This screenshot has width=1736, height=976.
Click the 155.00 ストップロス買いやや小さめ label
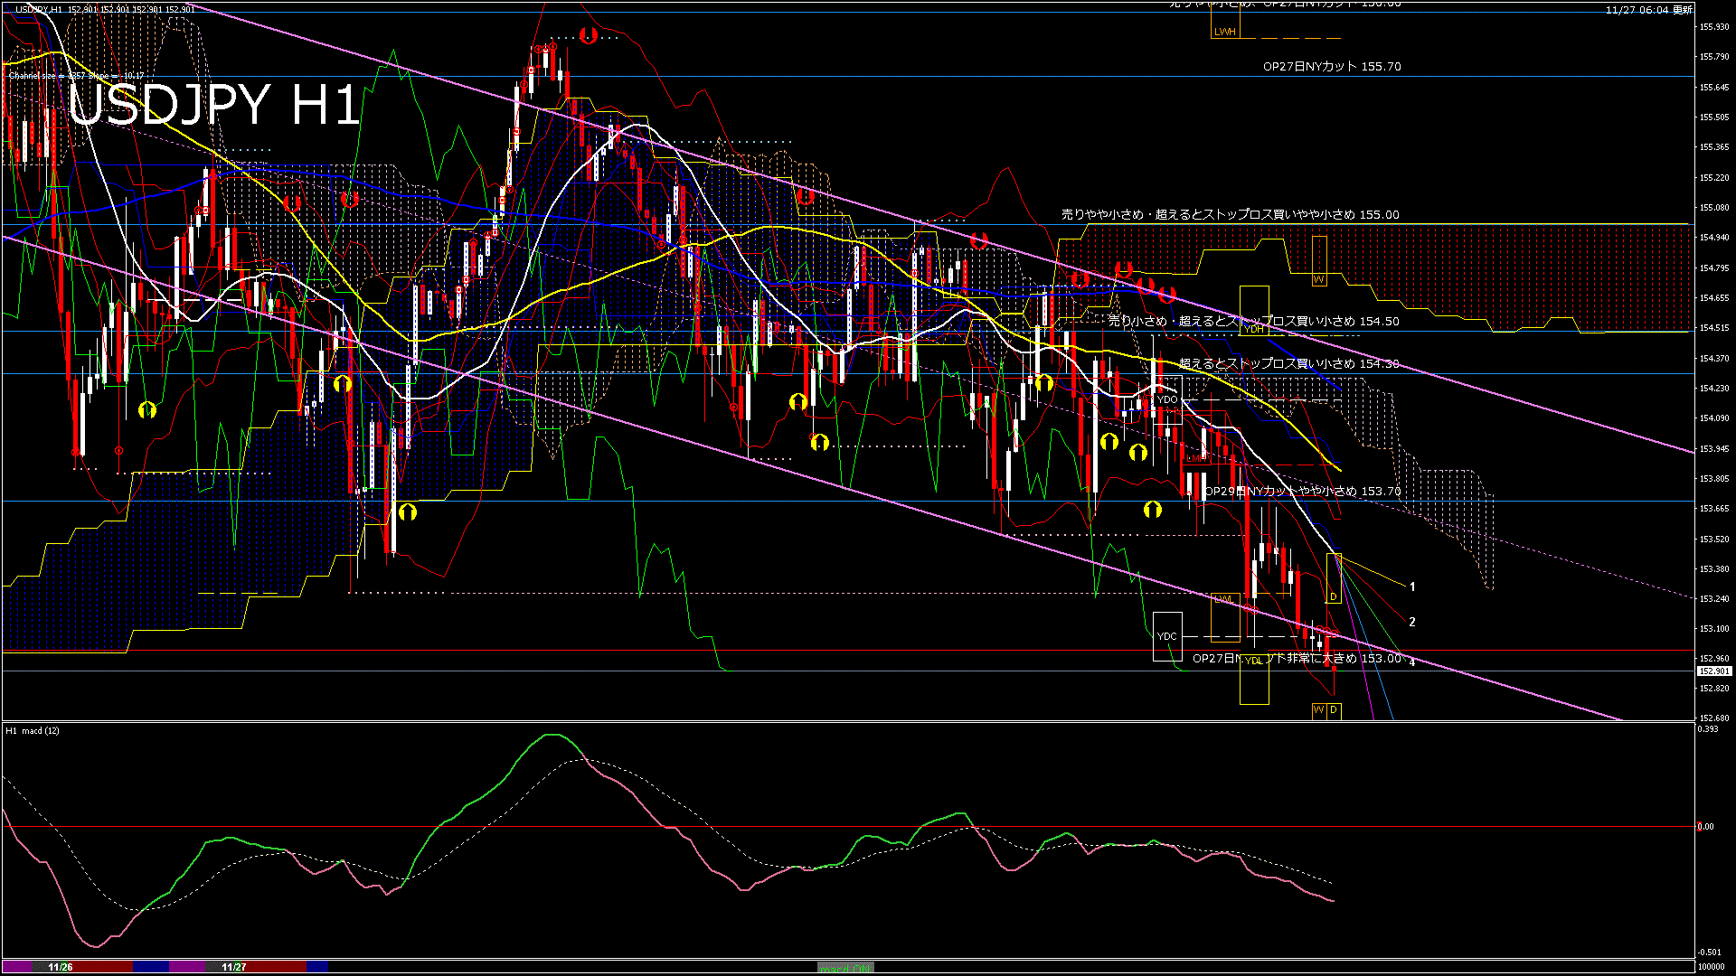coord(1230,214)
